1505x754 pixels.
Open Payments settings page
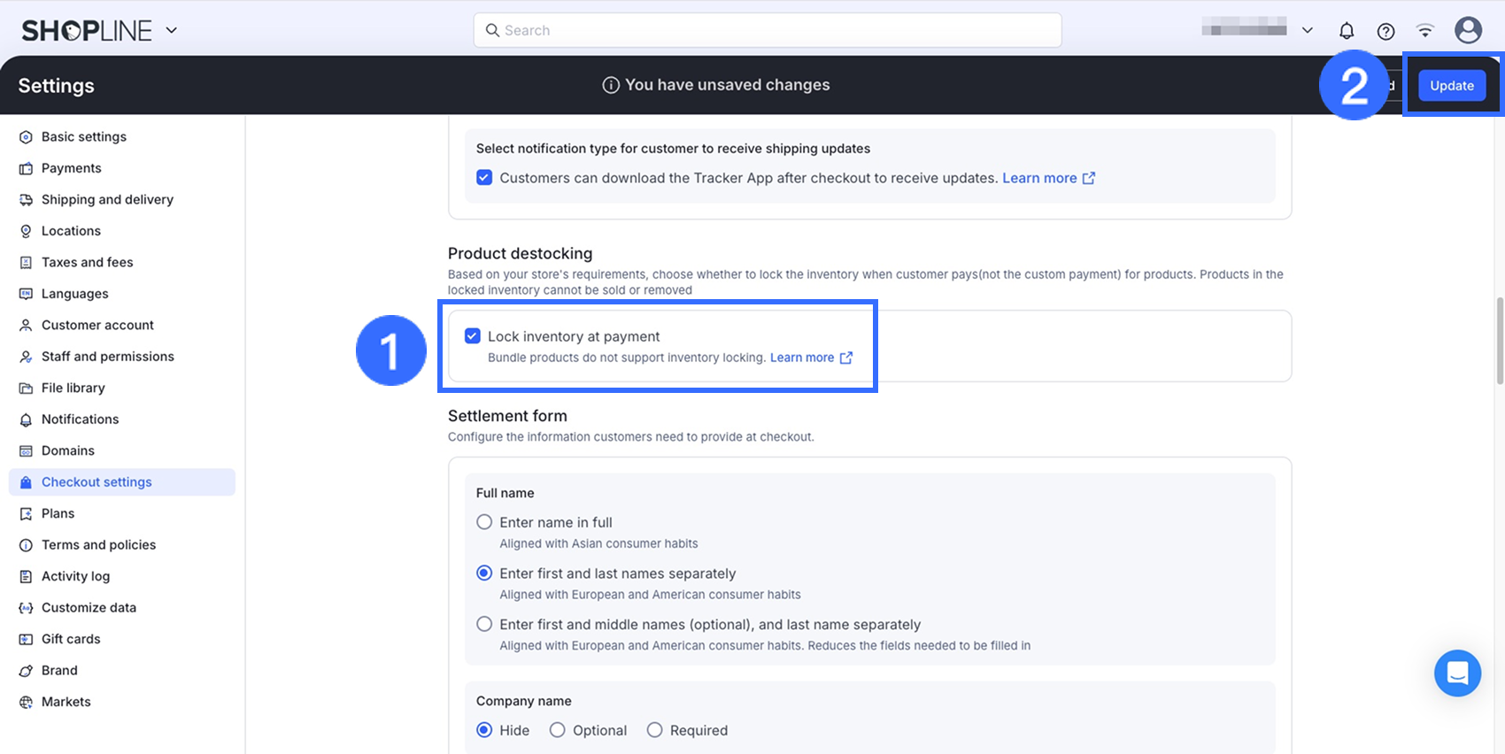(71, 168)
